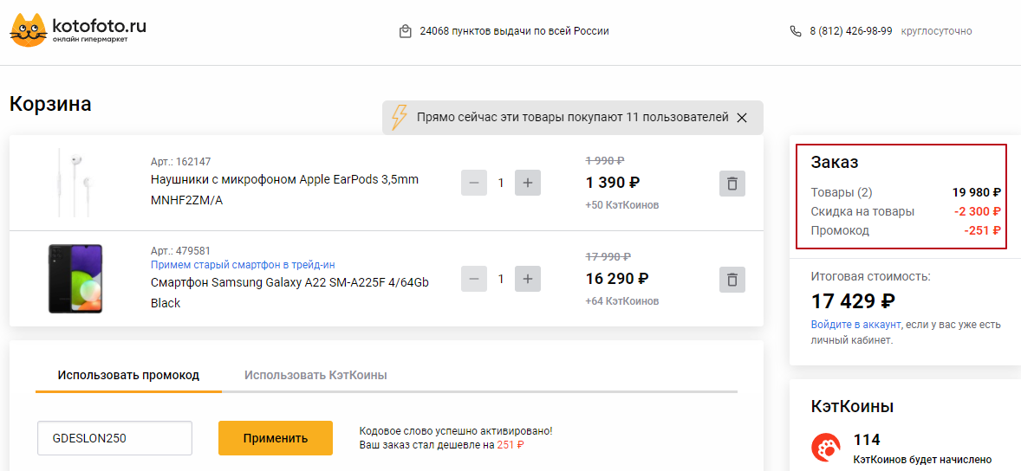Open the Apple EarPods product title
Image resolution: width=1021 pixels, height=471 pixels.
[x=284, y=180]
